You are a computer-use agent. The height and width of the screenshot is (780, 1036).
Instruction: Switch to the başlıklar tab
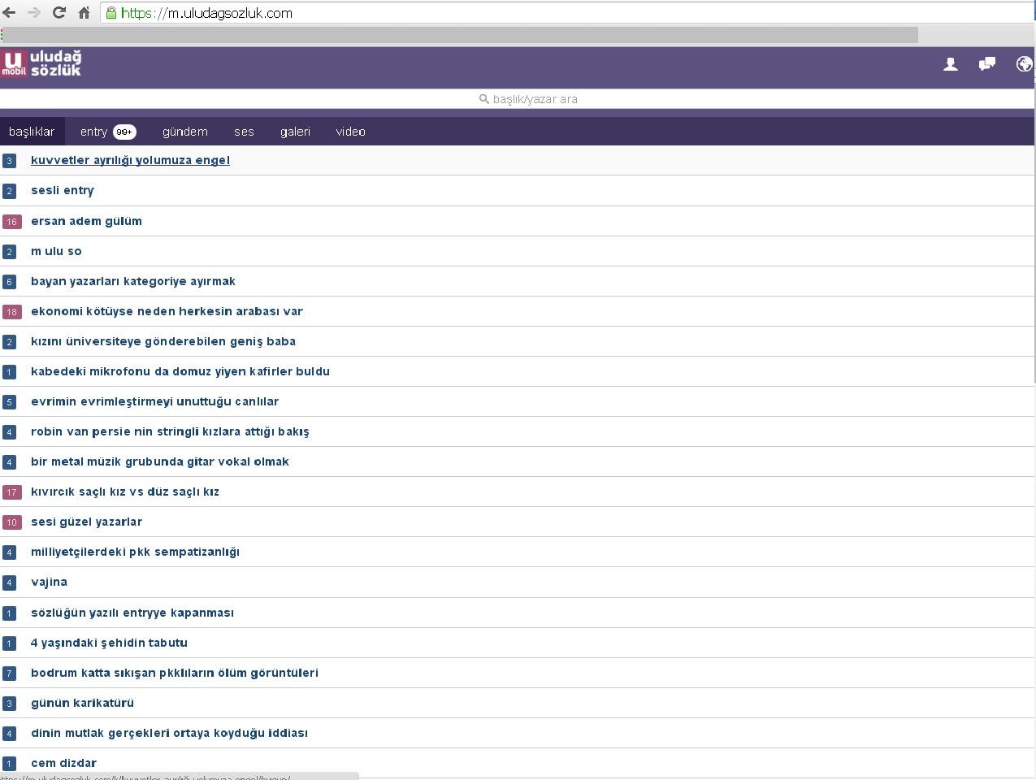tap(32, 132)
